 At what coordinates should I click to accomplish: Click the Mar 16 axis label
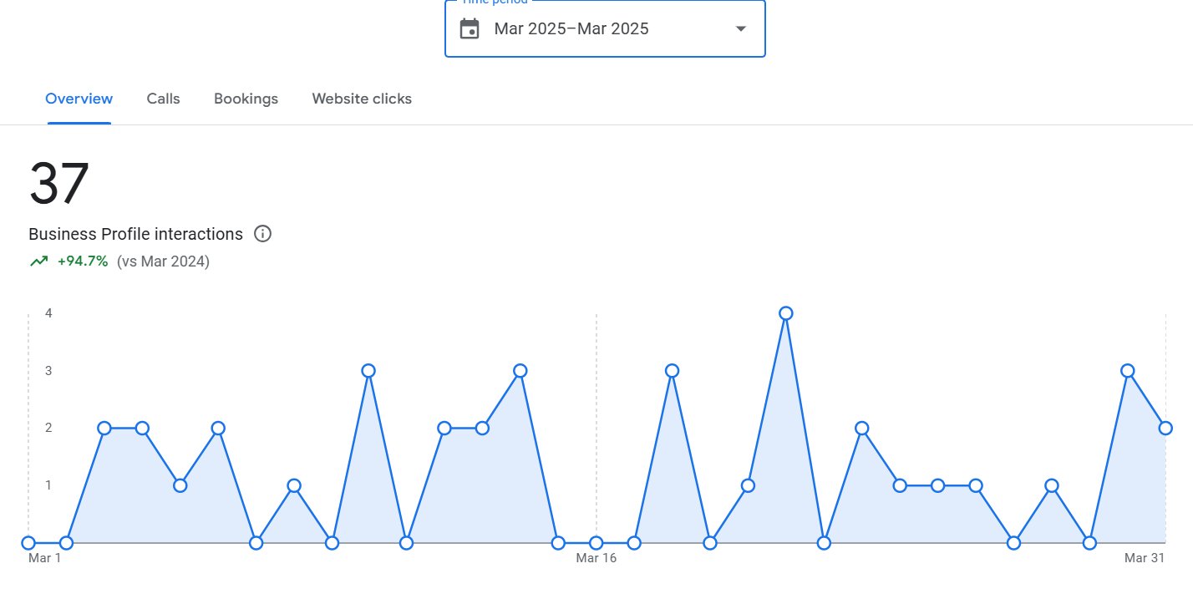coord(596,558)
